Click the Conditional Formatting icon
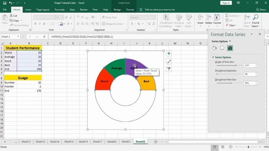269x151 pixels. pos(166,18)
